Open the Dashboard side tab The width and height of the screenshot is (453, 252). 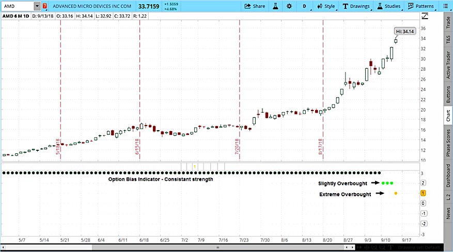[x=448, y=175]
